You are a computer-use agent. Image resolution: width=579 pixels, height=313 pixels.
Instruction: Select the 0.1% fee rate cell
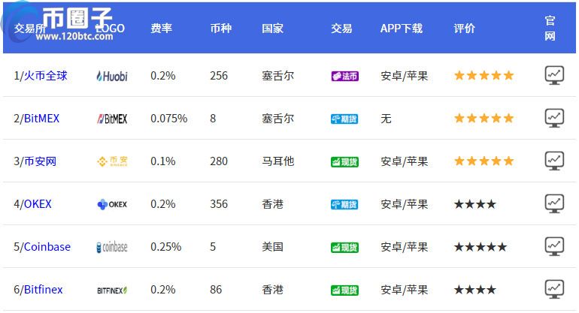[163, 161]
